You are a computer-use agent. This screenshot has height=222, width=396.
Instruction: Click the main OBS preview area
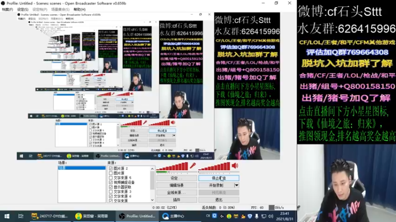pos(148,86)
